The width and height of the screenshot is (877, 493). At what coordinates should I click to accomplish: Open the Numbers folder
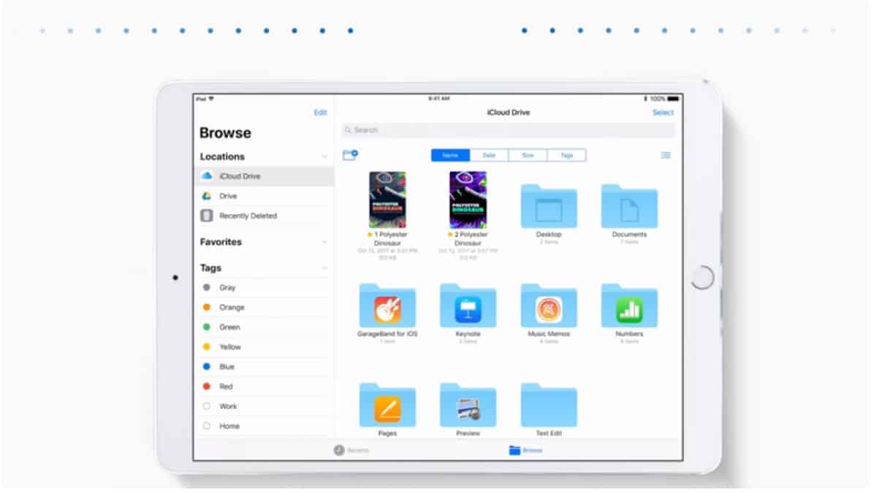point(630,305)
